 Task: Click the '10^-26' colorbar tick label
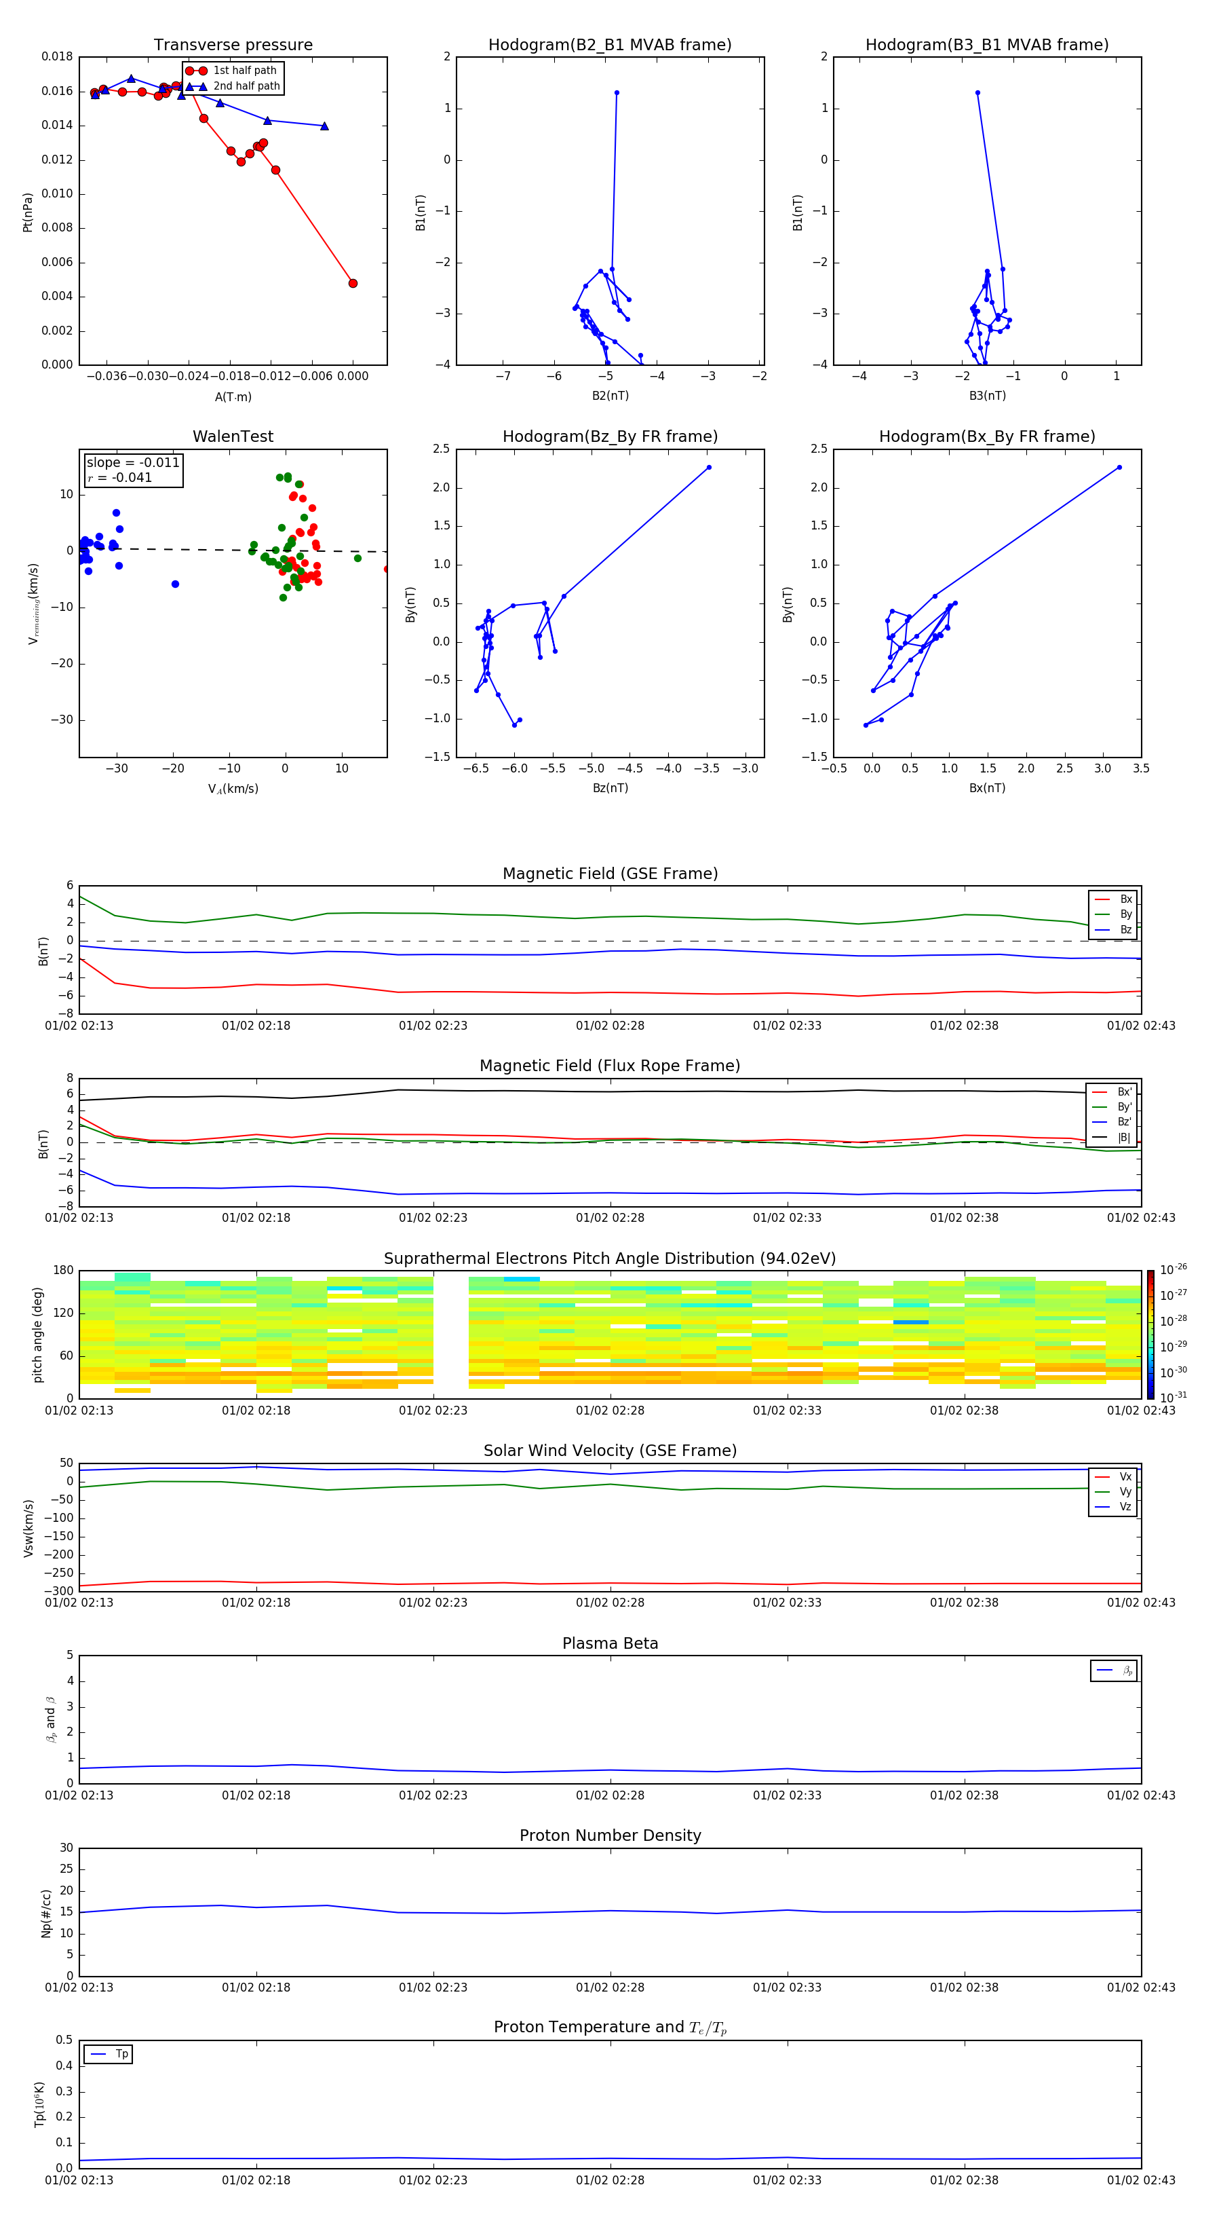tap(1174, 1269)
